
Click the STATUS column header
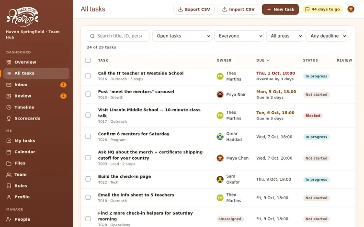(x=310, y=60)
